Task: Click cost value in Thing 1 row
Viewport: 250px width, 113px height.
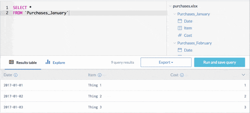Action: tap(245, 85)
